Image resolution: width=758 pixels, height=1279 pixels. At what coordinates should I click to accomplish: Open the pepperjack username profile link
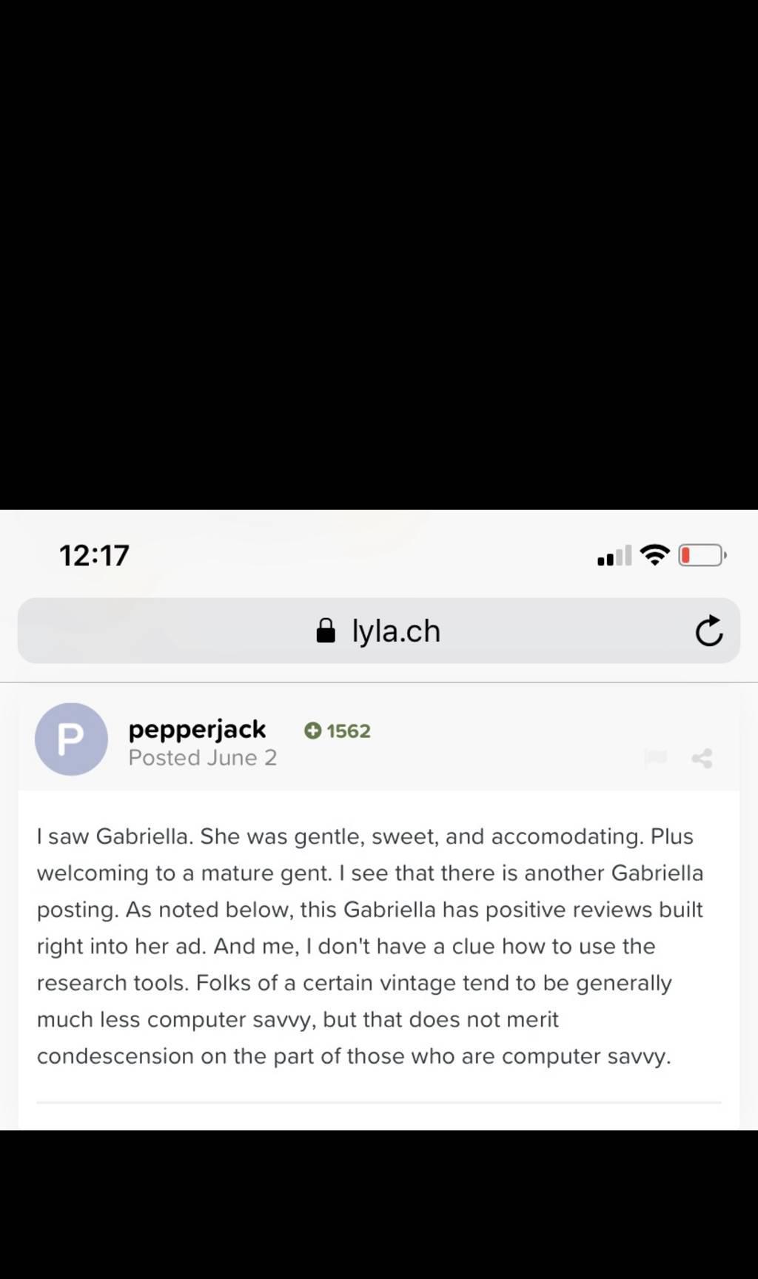197,730
